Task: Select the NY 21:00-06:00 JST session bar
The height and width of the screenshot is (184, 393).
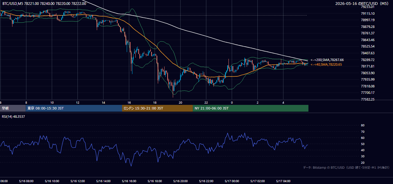Action: coord(251,108)
